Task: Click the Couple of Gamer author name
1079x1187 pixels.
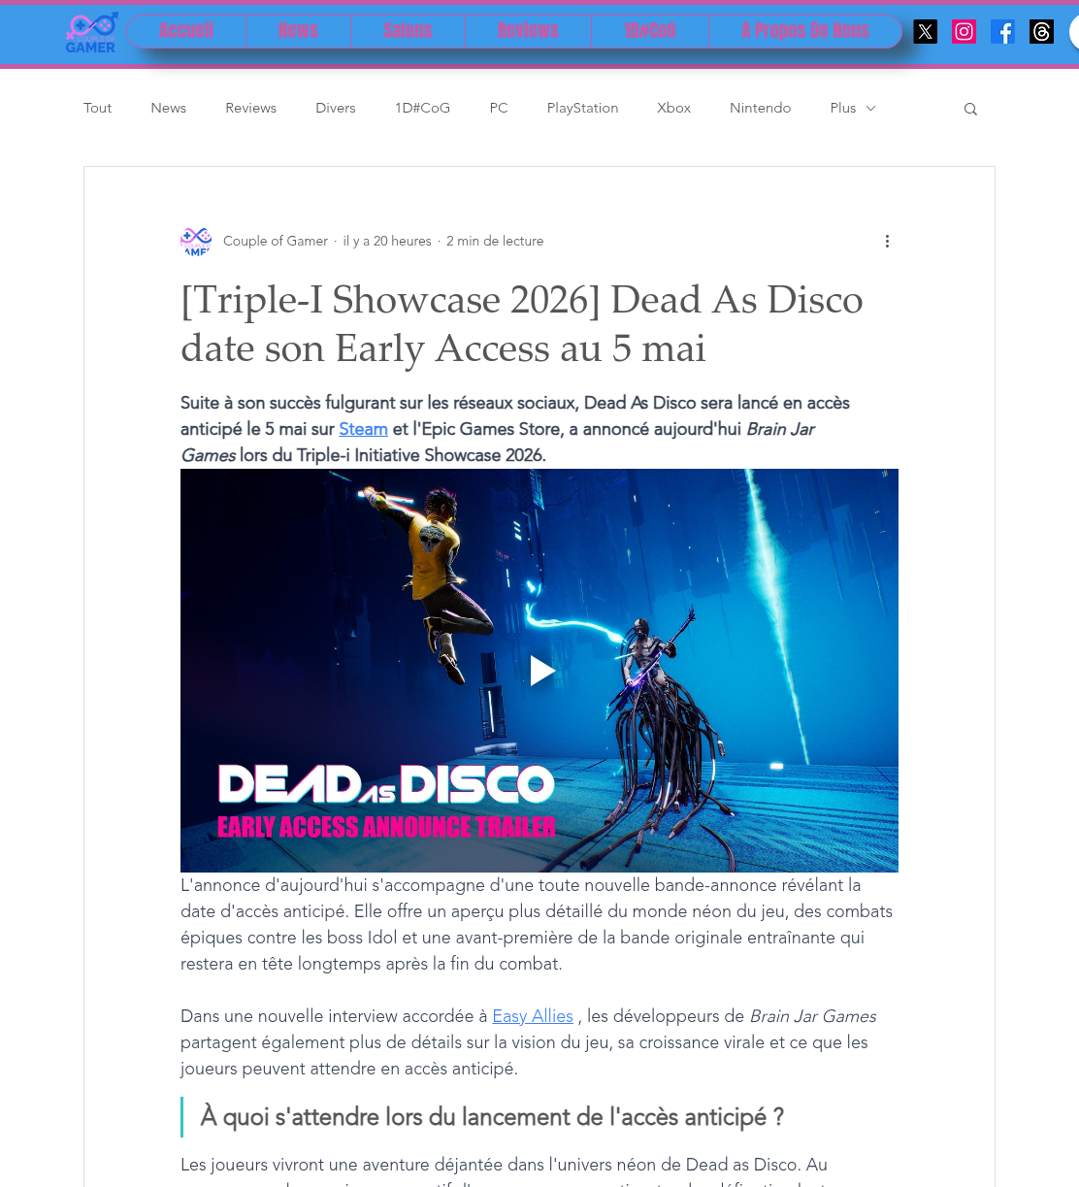Action: (276, 241)
